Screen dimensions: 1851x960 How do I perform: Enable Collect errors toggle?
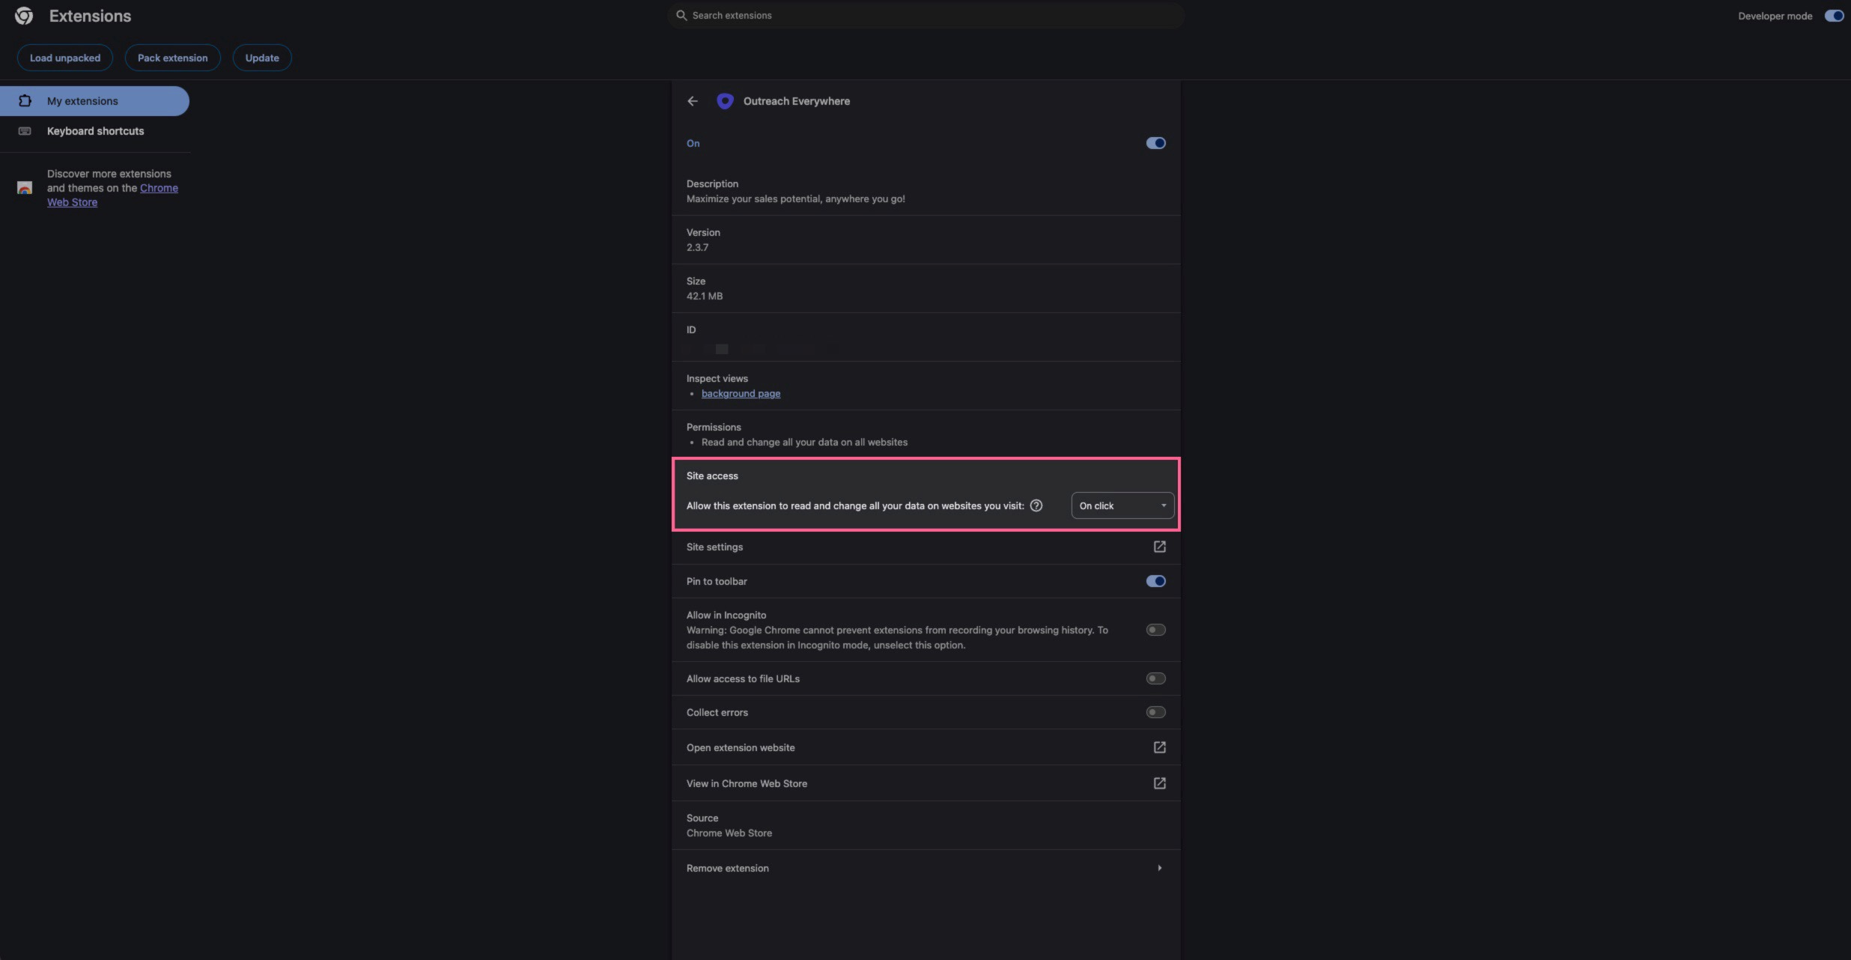pyautogui.click(x=1155, y=712)
